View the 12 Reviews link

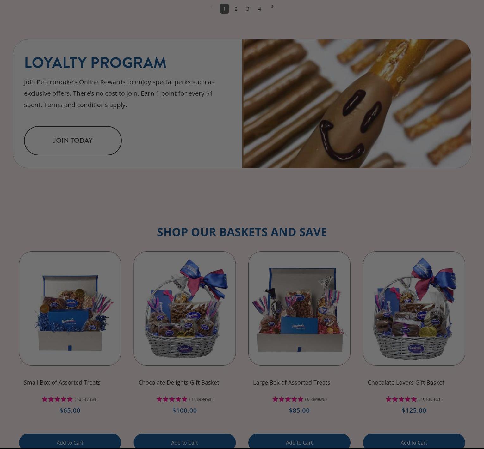[87, 399]
